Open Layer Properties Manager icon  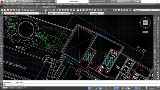tap(2, 13)
